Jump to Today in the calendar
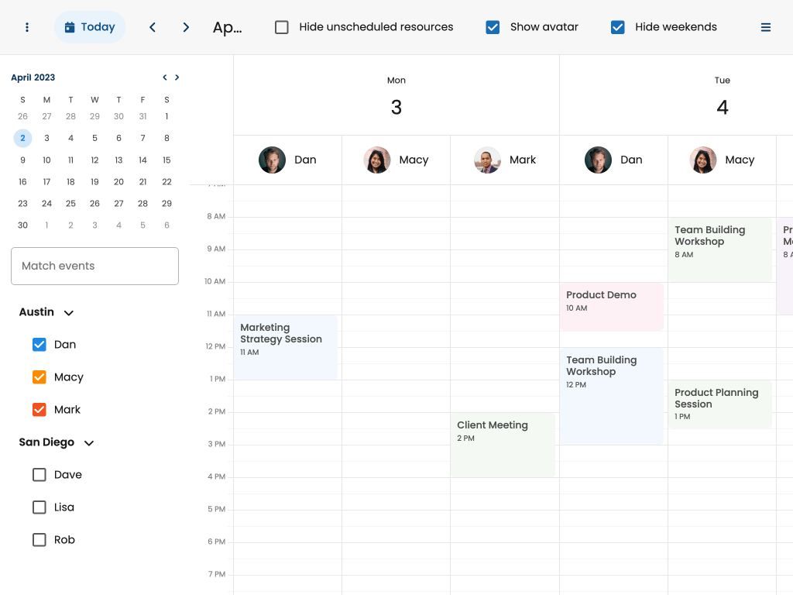Viewport: 793px width, 595px height. point(90,27)
